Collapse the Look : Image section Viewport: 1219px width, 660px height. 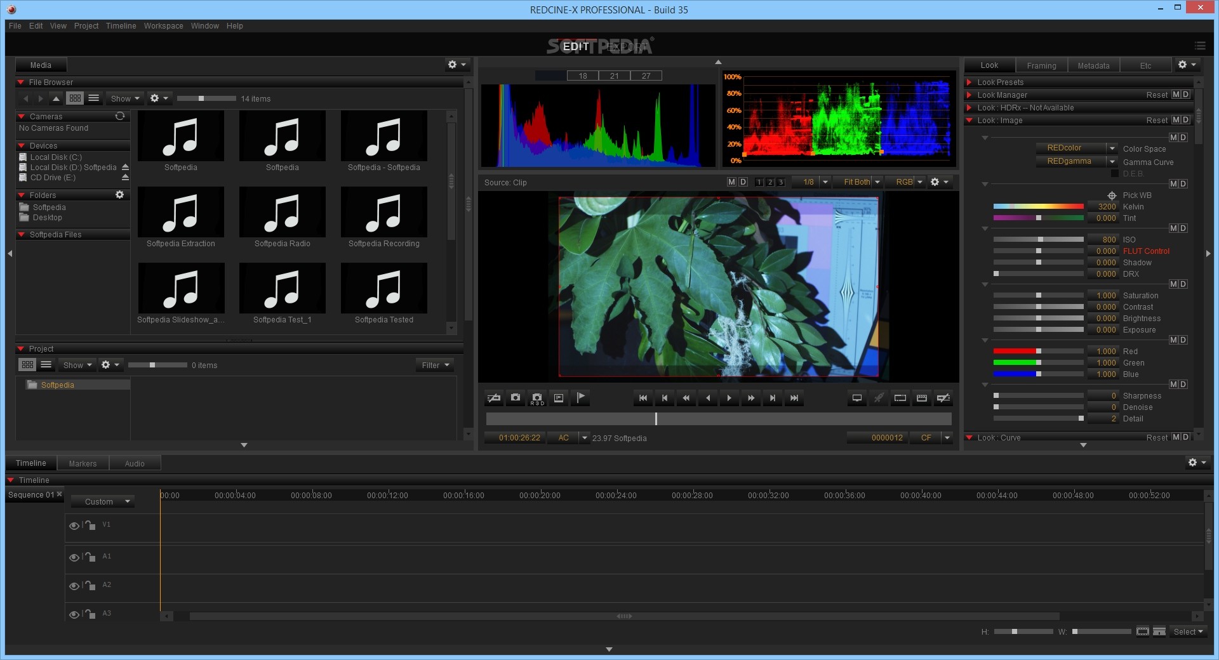pos(969,121)
